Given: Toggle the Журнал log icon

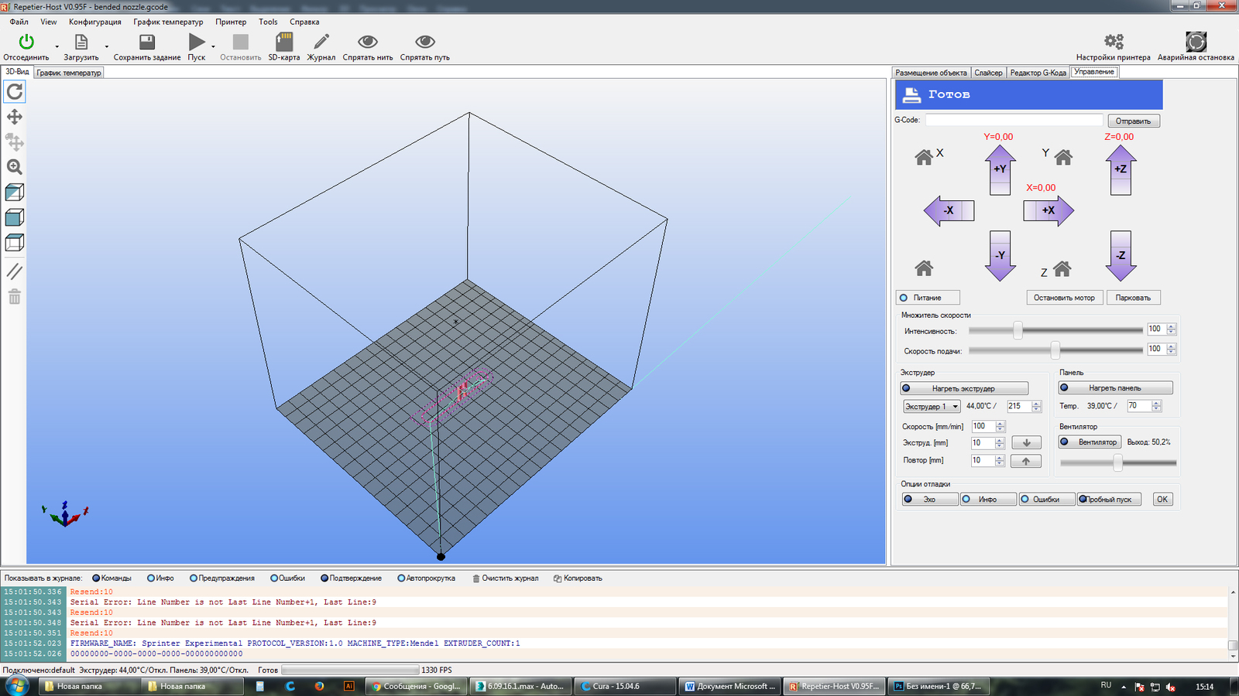Looking at the screenshot, I should [x=321, y=42].
